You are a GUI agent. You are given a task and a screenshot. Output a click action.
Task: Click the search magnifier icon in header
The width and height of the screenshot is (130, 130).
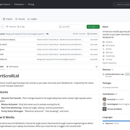[115, 5]
